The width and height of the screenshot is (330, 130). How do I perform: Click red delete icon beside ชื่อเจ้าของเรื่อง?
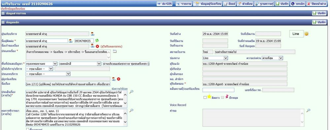tap(97, 46)
